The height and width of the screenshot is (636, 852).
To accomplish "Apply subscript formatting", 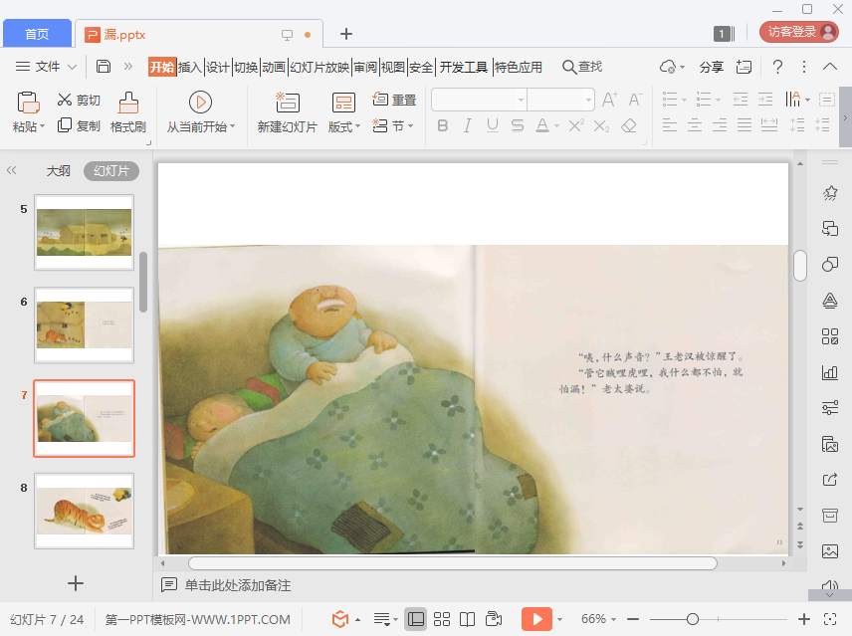I will [601, 126].
